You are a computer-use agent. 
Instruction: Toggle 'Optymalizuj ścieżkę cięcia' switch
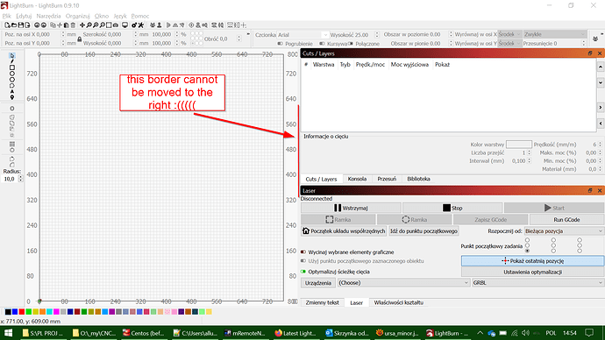pyautogui.click(x=303, y=272)
